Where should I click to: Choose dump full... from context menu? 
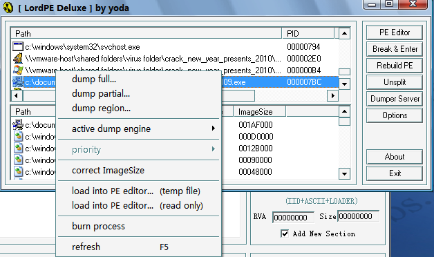(x=94, y=79)
